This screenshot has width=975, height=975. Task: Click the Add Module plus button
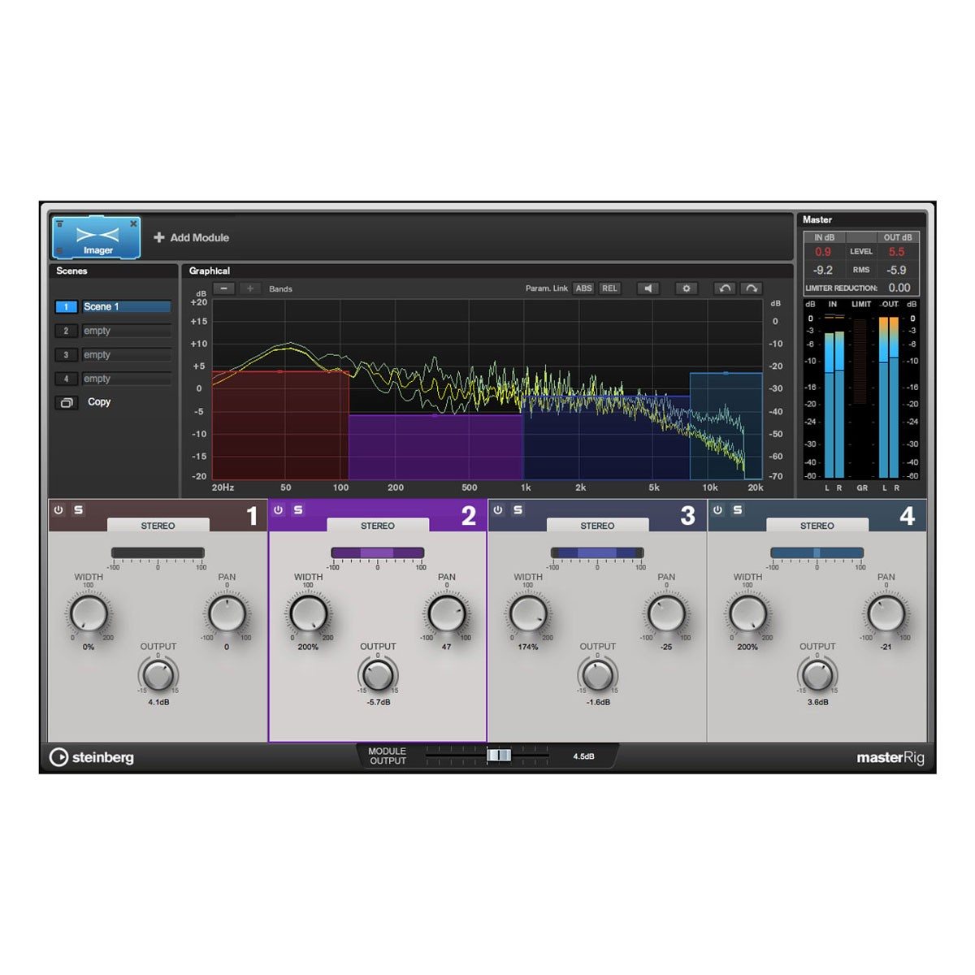click(159, 237)
